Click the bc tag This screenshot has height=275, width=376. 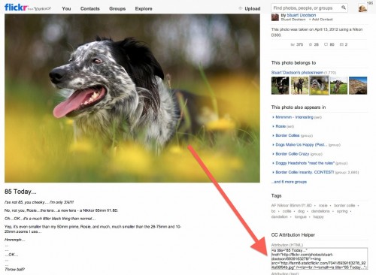tap(273, 211)
